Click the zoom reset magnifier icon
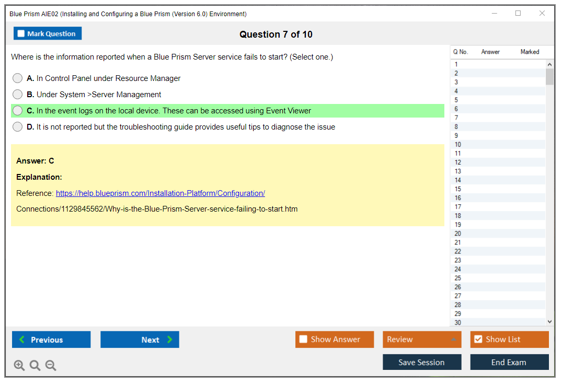The height and width of the screenshot is (384, 562). pos(35,366)
